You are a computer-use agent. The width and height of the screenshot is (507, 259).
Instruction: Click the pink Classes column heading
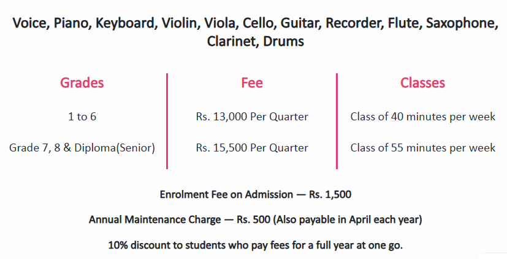[x=422, y=84]
